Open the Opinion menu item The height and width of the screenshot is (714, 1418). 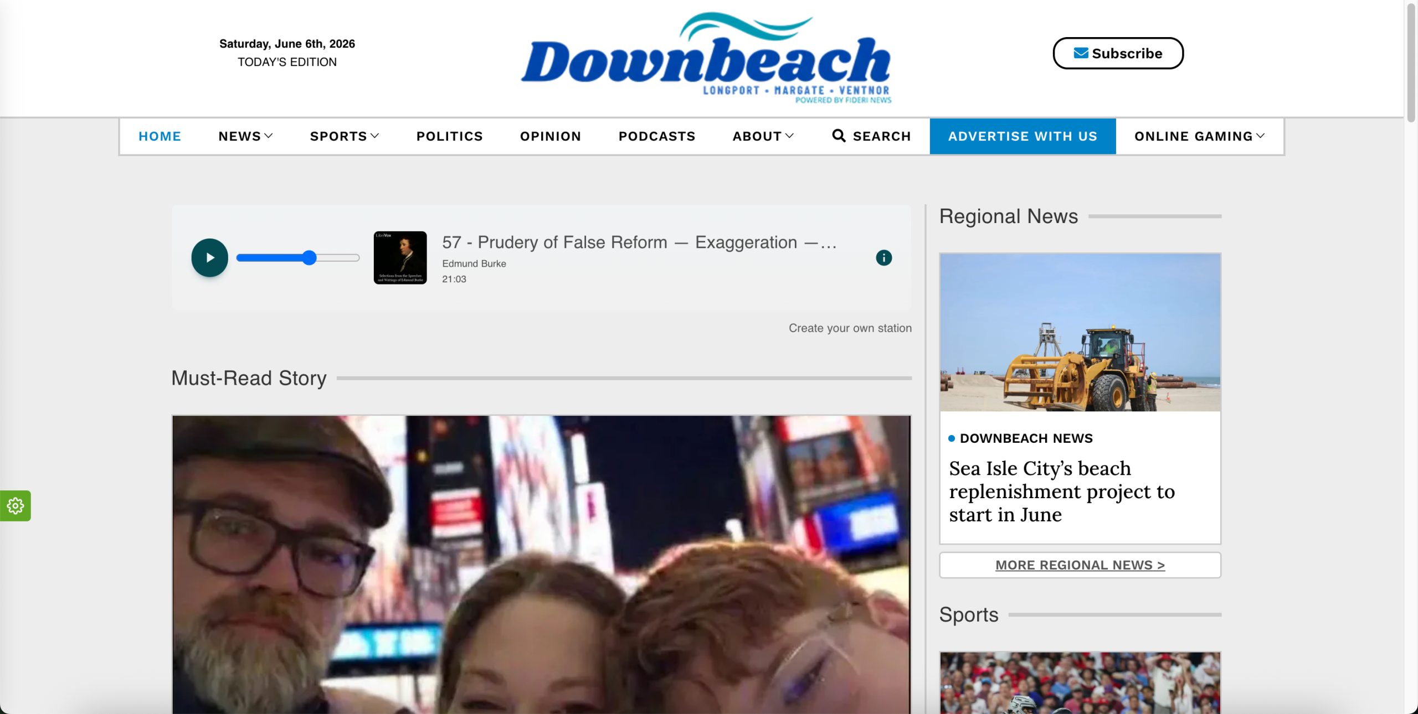point(550,136)
